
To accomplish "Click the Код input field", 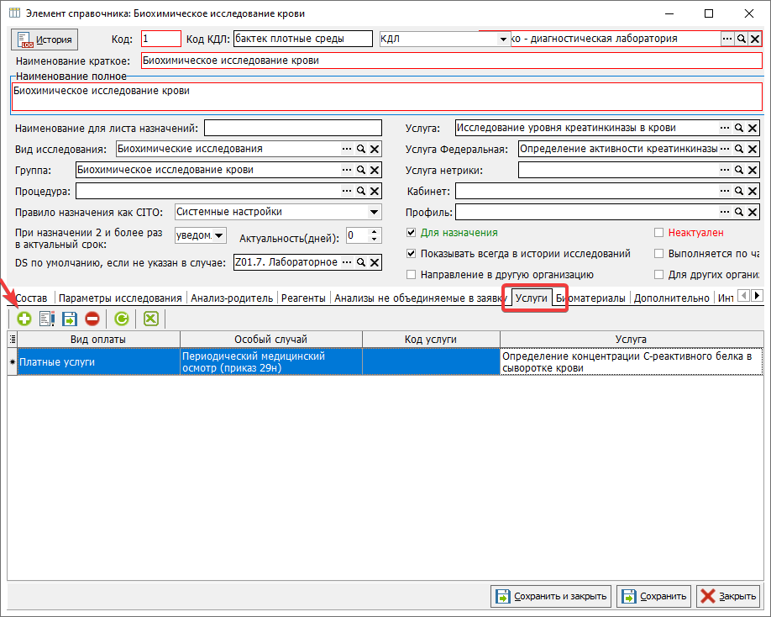I will (161, 39).
